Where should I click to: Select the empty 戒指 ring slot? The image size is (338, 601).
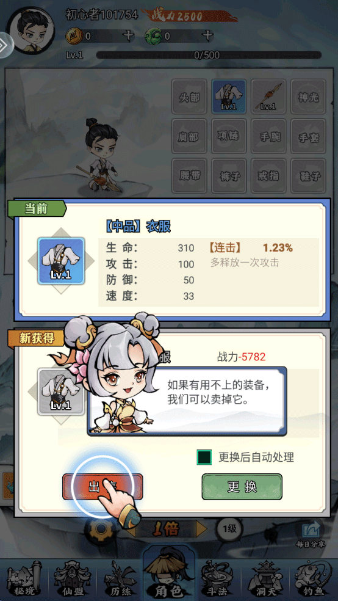click(x=268, y=175)
